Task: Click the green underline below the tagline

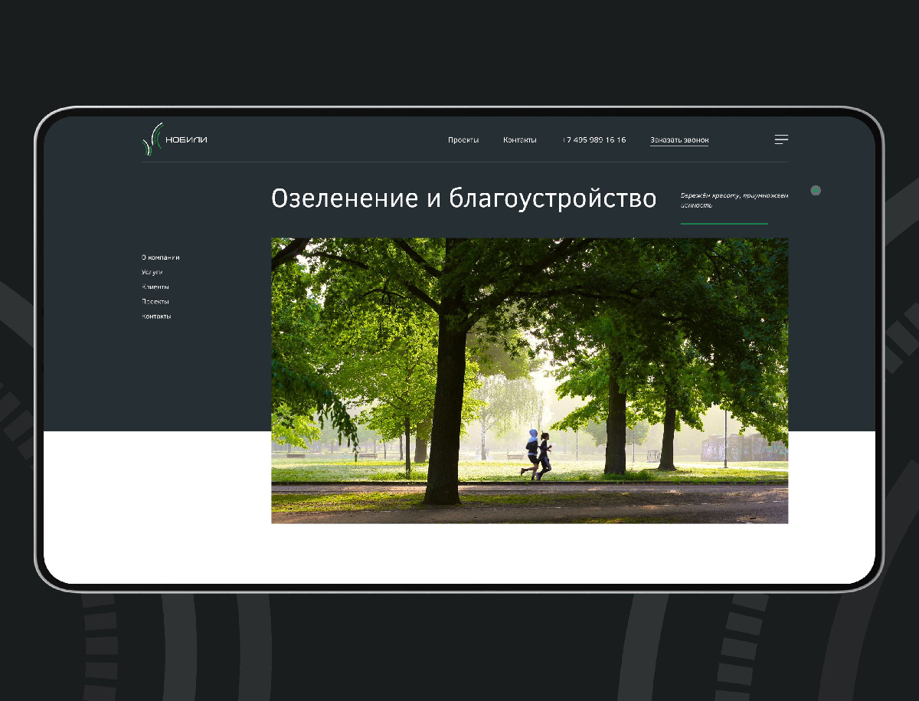Action: pos(724,224)
